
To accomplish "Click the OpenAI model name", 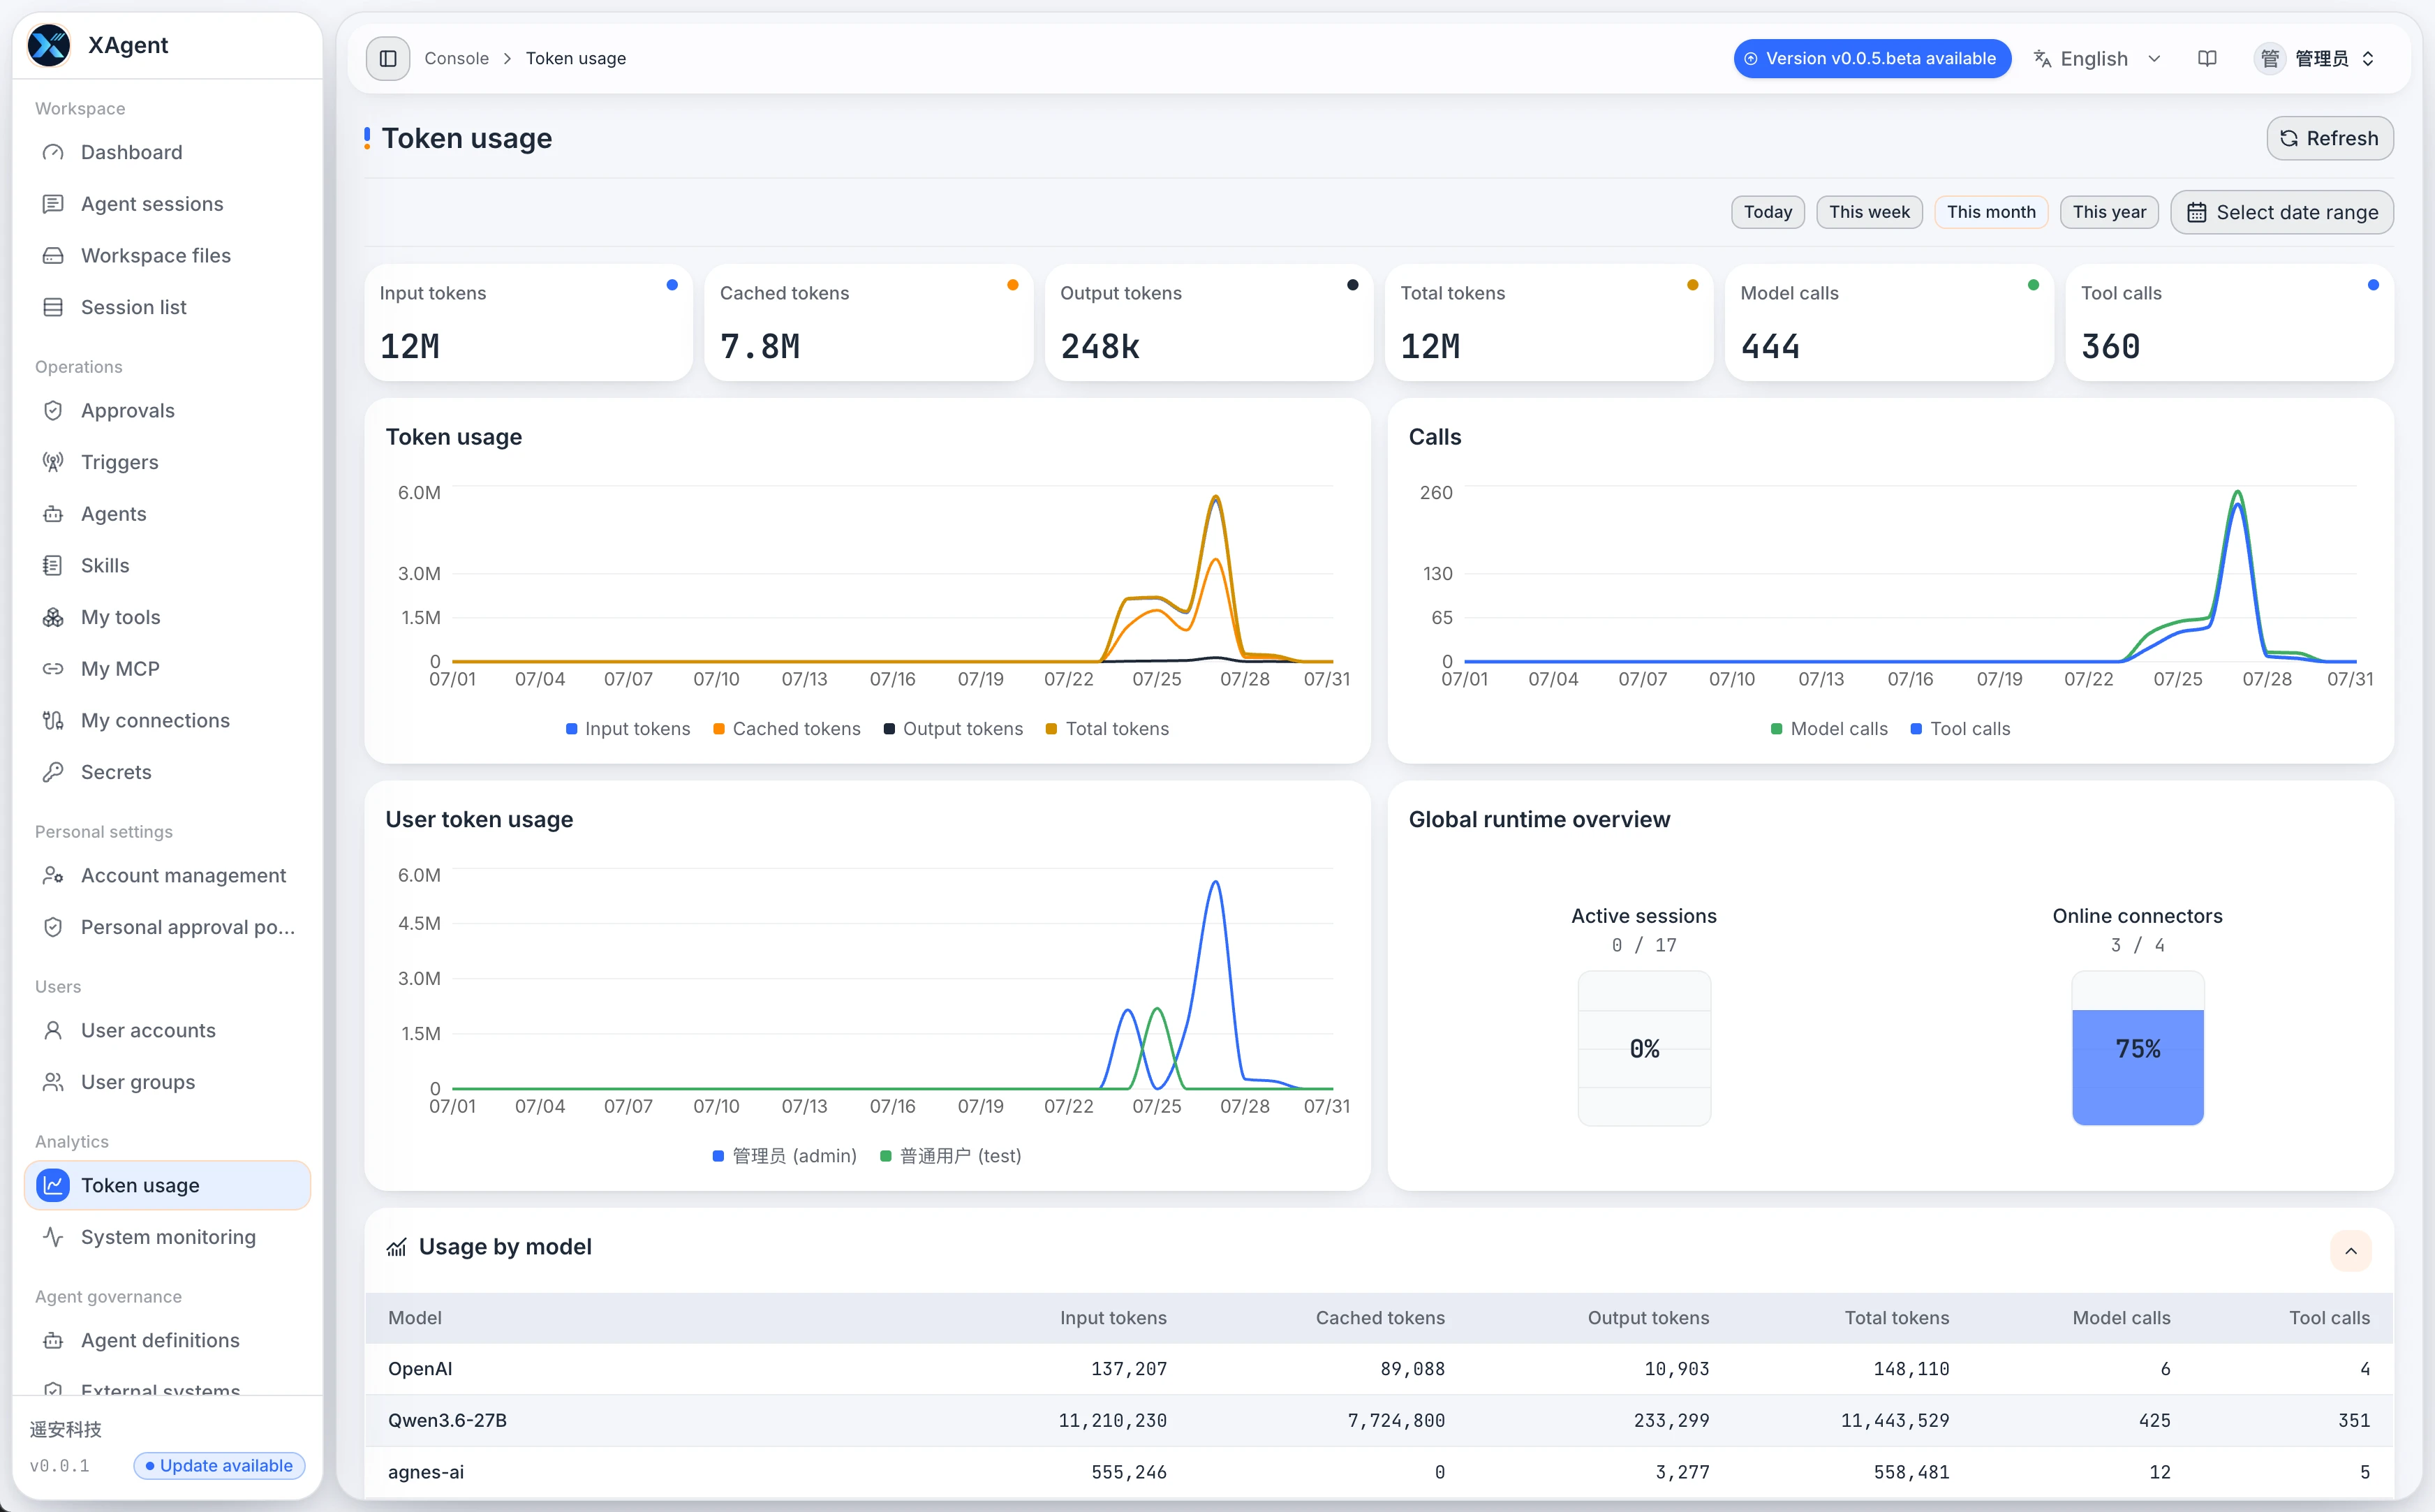I will 420,1369.
